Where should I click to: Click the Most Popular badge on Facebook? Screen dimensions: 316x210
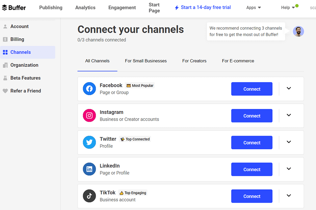140,86
